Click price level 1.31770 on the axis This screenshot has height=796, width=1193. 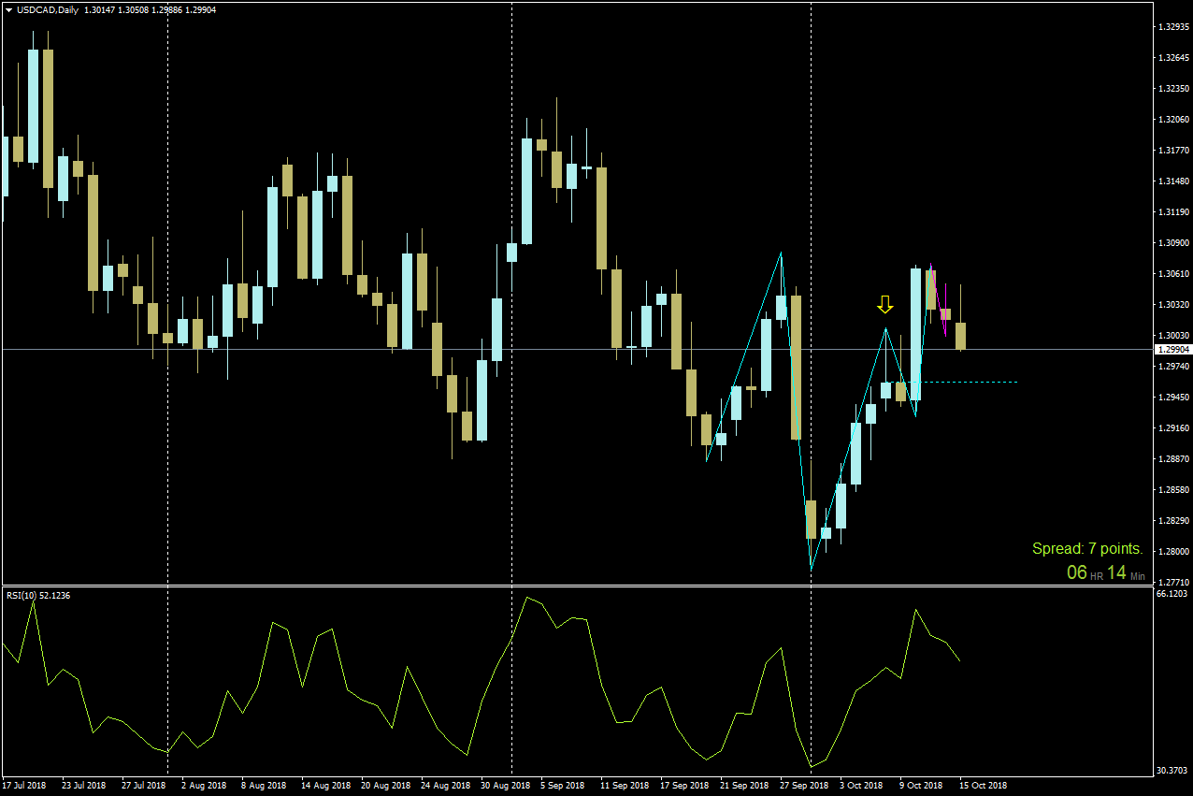click(x=1172, y=151)
